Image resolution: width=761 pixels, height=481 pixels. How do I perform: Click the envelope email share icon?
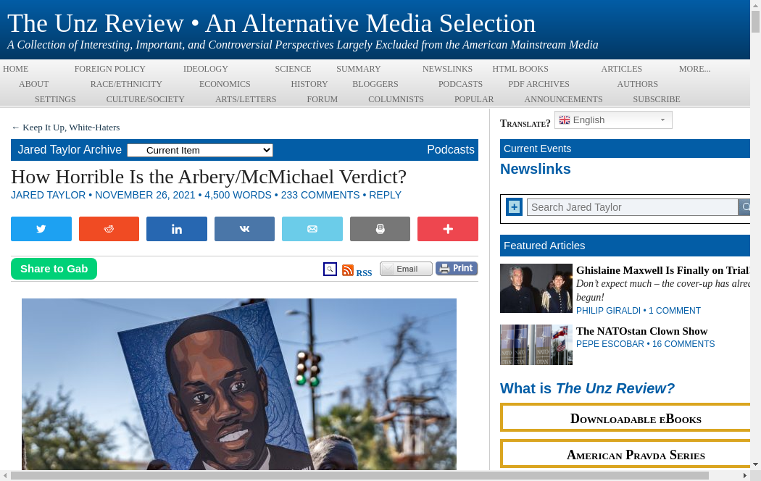pos(312,229)
